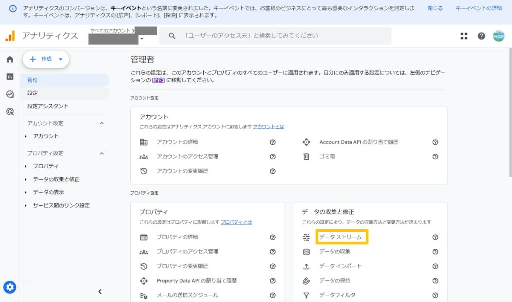The width and height of the screenshot is (512, 302).
Task: Collapse the アカウント設定 section
Action: tap(102, 123)
